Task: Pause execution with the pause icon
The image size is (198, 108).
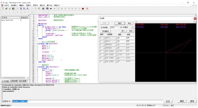Action: 66,9
